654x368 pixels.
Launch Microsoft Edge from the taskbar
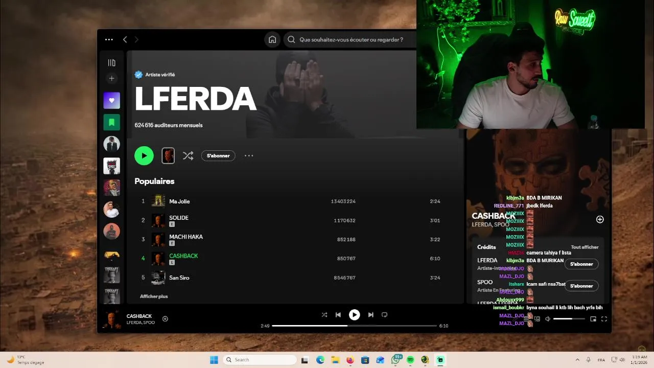coord(320,360)
